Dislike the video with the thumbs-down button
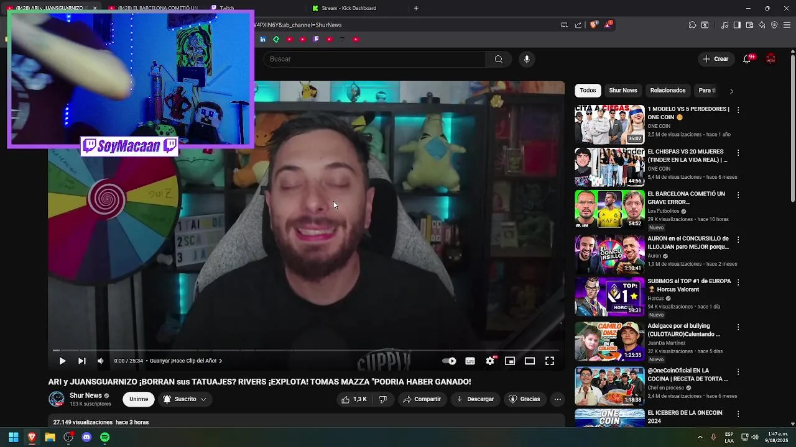 383,399
